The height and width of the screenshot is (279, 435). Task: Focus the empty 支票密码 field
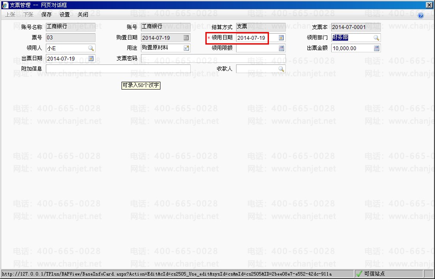213,58
